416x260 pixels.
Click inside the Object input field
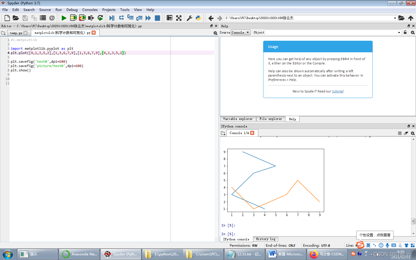pyautogui.click(x=331, y=32)
